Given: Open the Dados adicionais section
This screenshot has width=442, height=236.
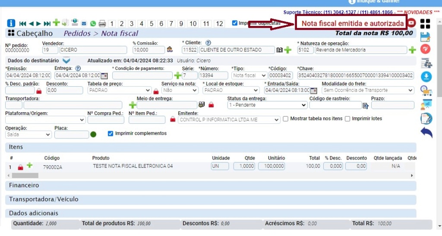Looking at the screenshot, I should (x=211, y=213).
